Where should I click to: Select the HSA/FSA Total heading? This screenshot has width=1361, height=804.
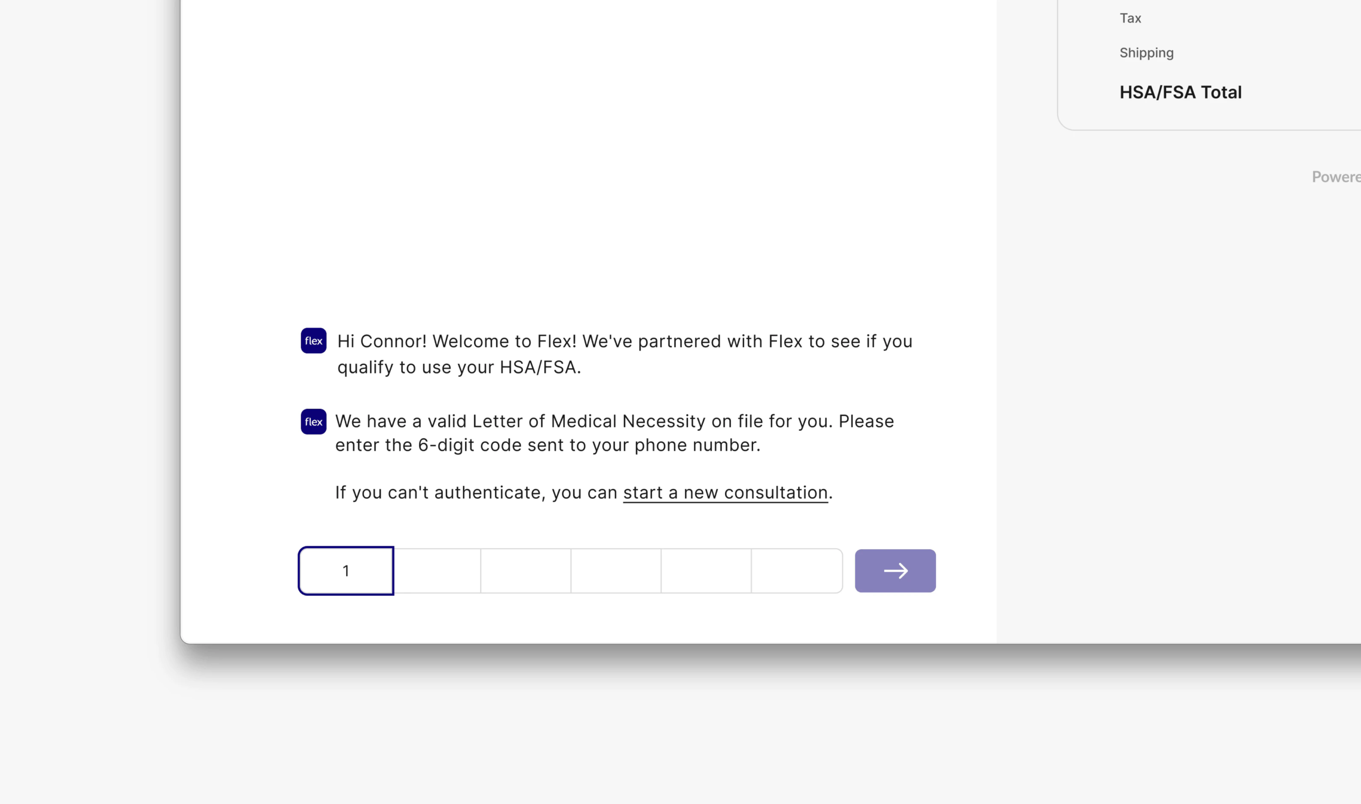(x=1181, y=92)
